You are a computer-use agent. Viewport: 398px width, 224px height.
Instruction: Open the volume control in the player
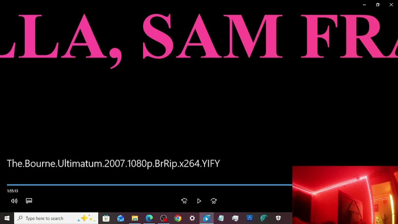[14, 201]
